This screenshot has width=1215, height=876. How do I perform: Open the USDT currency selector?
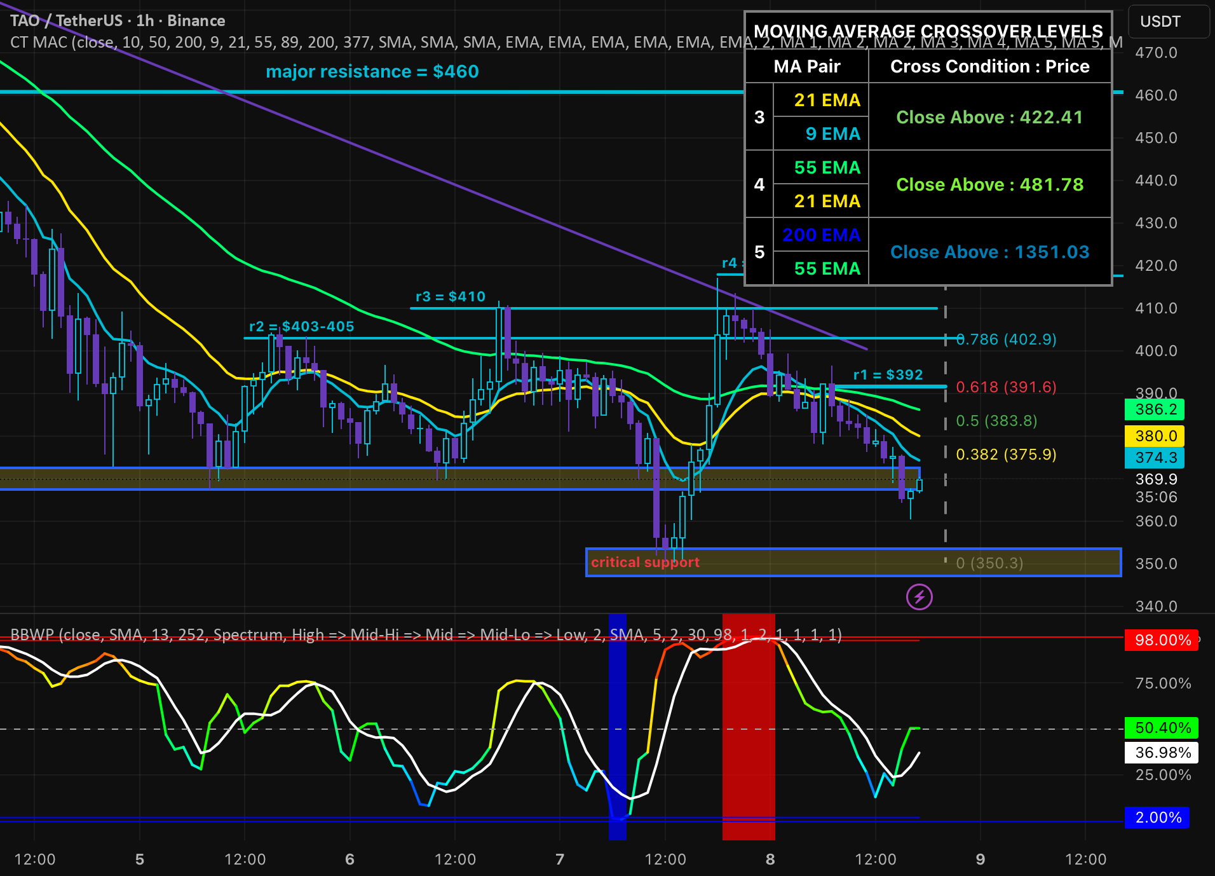click(1168, 22)
